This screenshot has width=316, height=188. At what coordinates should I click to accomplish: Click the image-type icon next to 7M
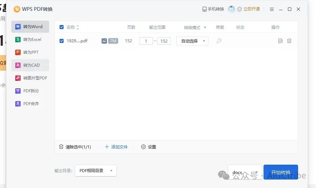[104, 41]
